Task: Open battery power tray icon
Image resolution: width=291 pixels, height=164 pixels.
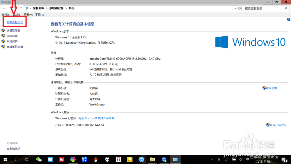Action: coord(234,159)
